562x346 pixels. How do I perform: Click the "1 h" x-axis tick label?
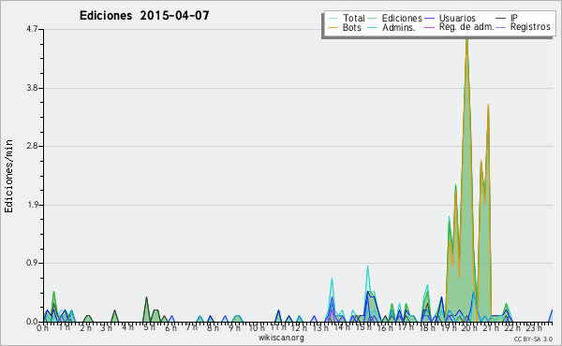coord(64,327)
